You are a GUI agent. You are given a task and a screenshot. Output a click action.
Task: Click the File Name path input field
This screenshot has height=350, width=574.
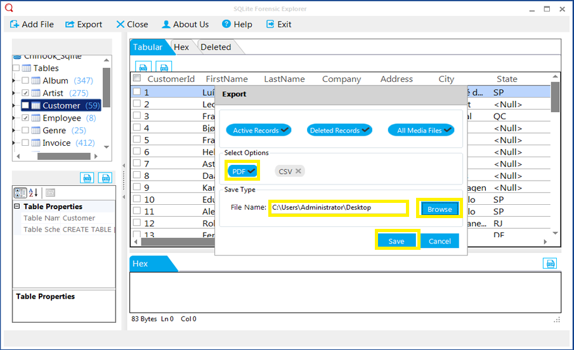point(338,207)
